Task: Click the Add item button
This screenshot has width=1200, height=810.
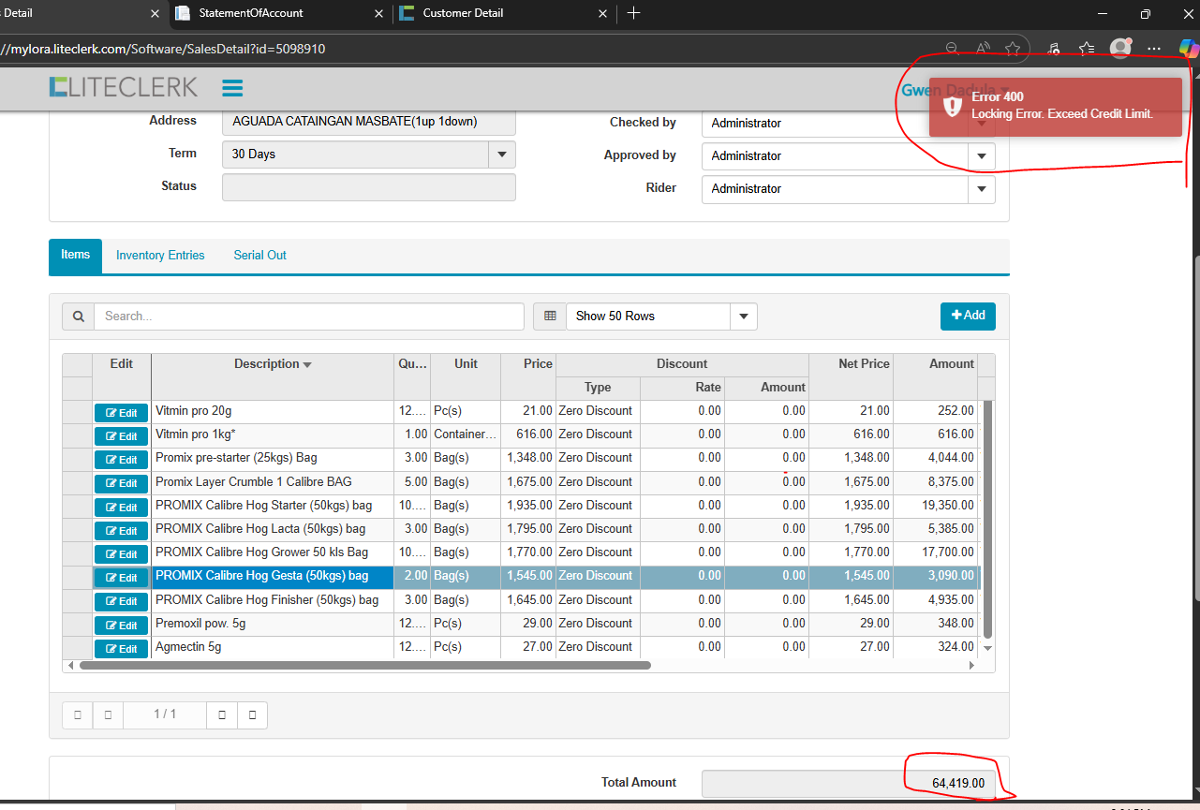Action: point(968,316)
